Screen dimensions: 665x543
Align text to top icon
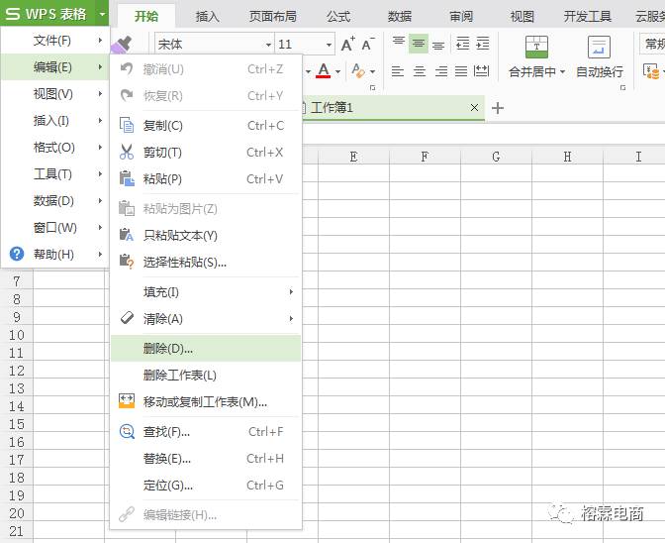(398, 44)
